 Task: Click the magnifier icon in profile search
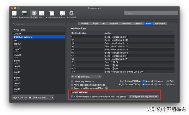click(x=14, y=24)
